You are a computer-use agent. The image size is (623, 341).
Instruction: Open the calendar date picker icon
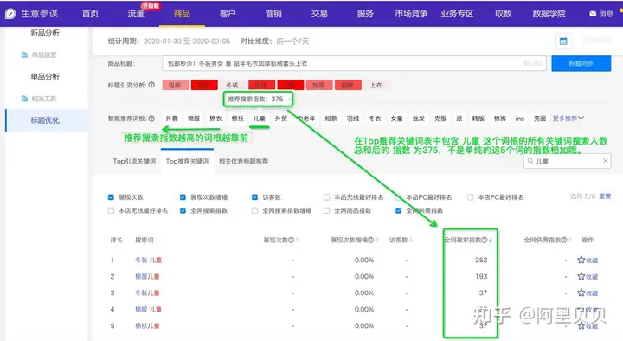[x=563, y=41]
